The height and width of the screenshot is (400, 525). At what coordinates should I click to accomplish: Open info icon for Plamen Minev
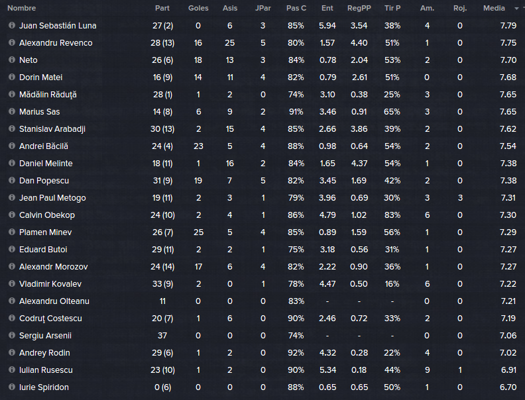tap(12, 232)
